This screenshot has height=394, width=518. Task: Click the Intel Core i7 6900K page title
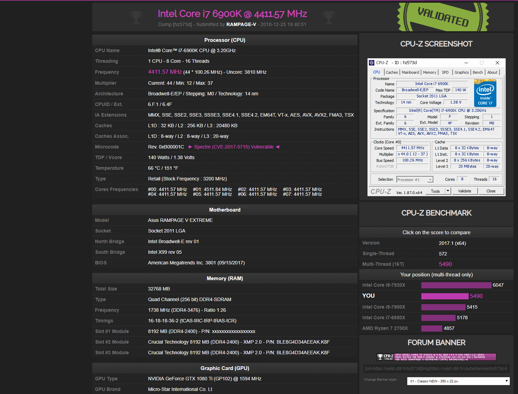click(232, 14)
